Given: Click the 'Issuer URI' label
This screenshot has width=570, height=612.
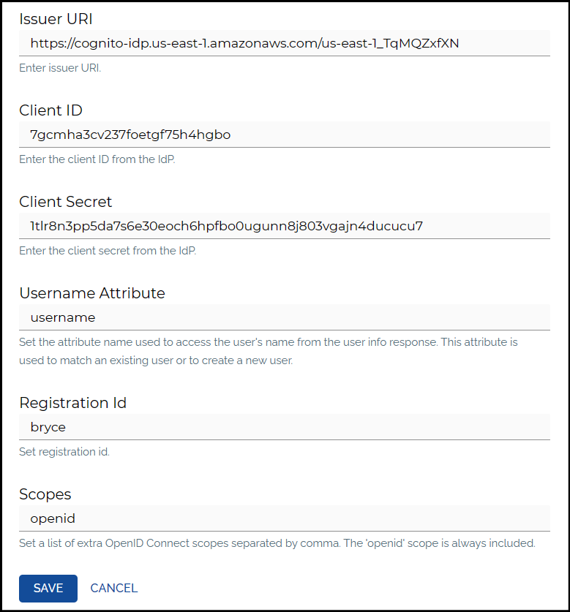Looking at the screenshot, I should (x=56, y=19).
